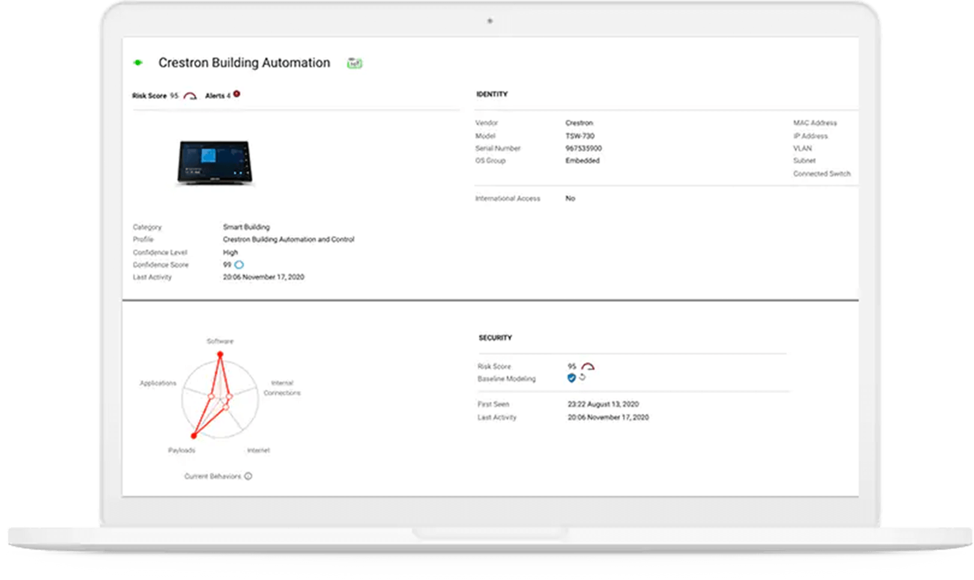
Task: Click the Crestron Building Automation title
Action: coord(244,63)
